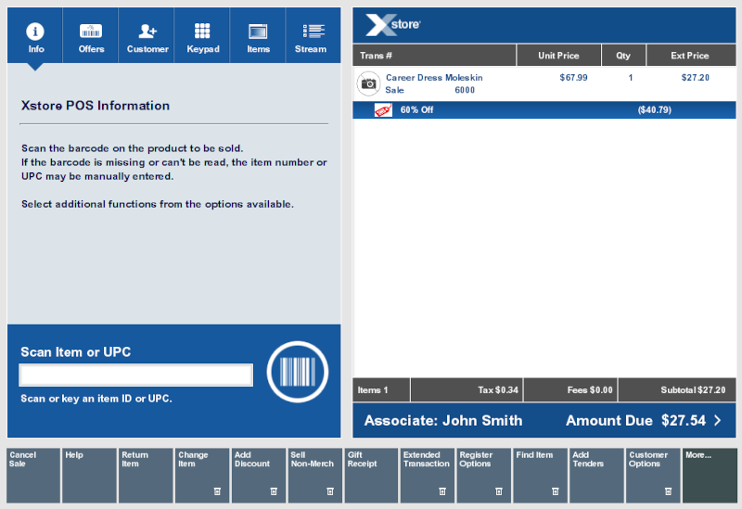This screenshot has width=742, height=509.
Task: Click Amount Due $27.54
Action: point(635,421)
